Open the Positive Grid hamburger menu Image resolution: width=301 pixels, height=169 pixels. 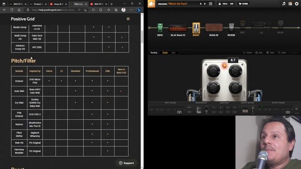pos(128,19)
